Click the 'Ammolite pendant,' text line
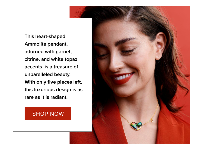The height and width of the screenshot is (155, 203). pos(46,44)
